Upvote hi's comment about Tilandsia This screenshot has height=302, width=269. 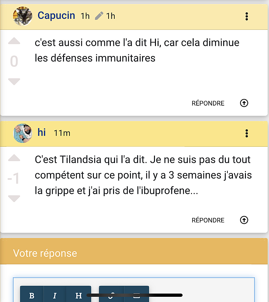click(14, 158)
